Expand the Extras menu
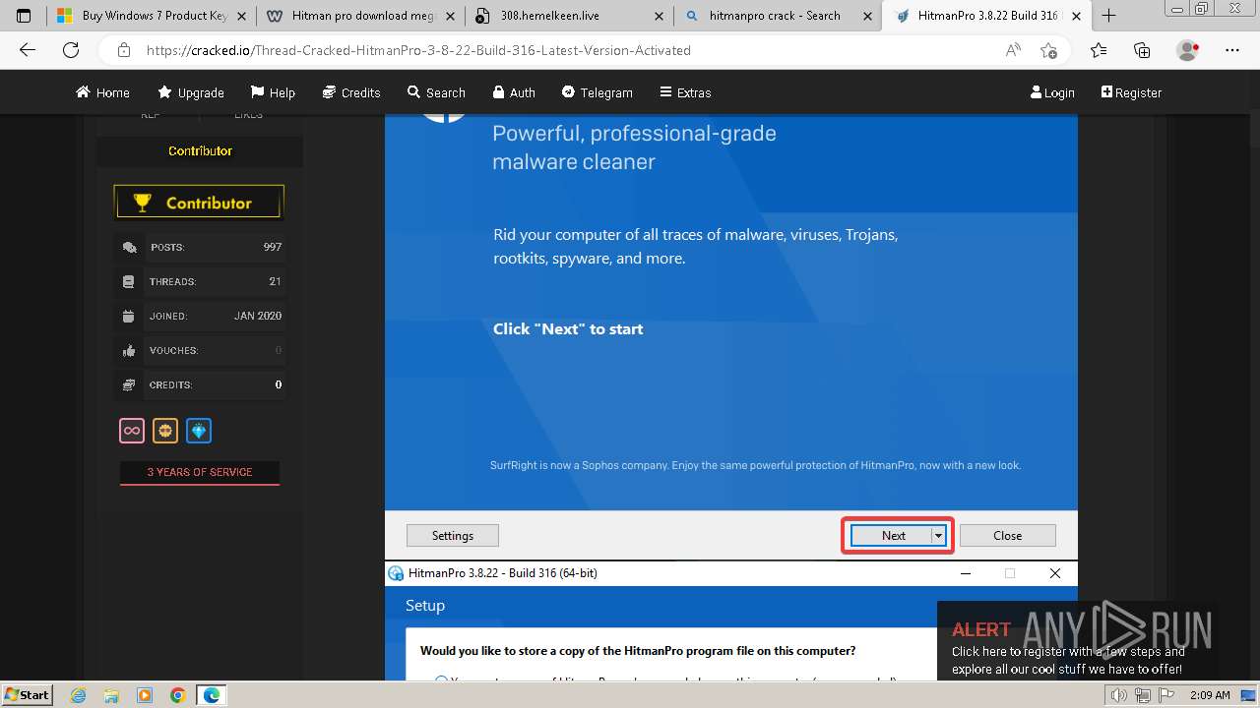This screenshot has width=1260, height=708. [x=685, y=92]
